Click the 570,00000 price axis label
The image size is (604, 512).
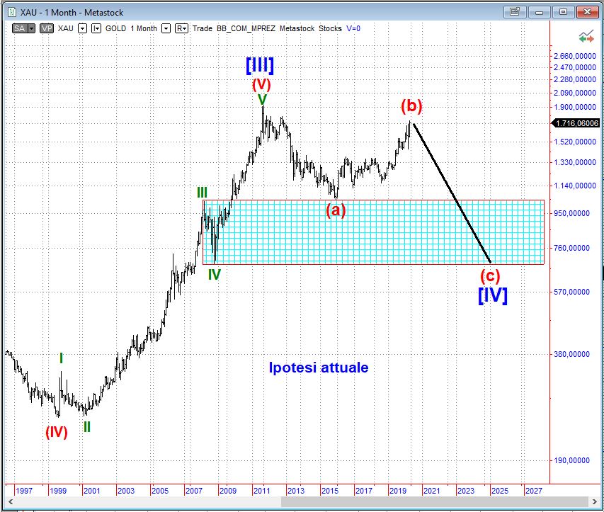click(x=571, y=292)
